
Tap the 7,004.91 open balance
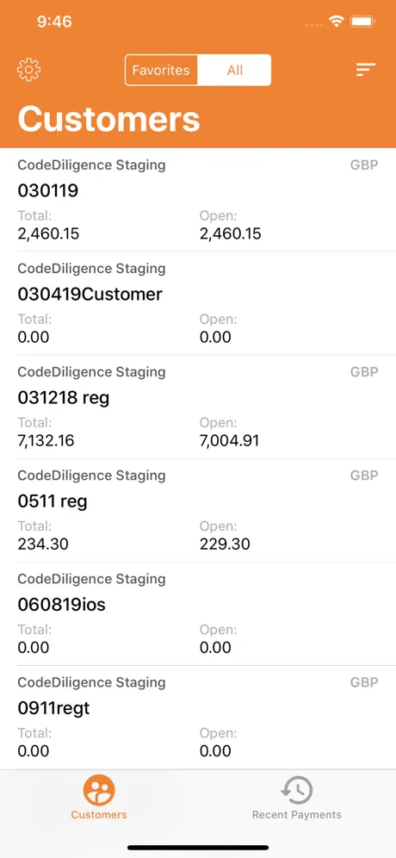coord(229,440)
